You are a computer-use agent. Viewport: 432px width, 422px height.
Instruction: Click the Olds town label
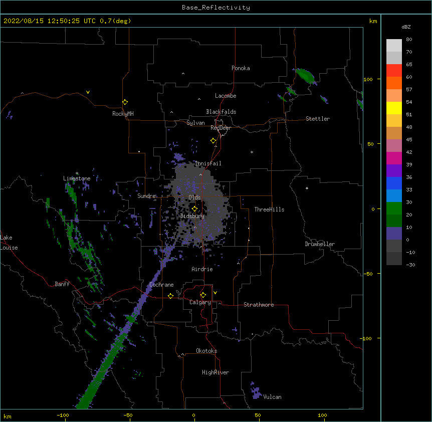click(194, 197)
